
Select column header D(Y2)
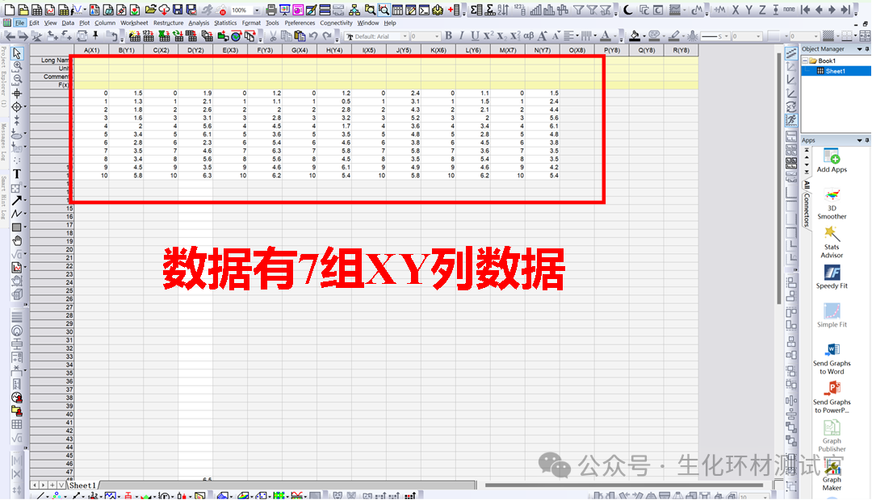[x=195, y=50]
